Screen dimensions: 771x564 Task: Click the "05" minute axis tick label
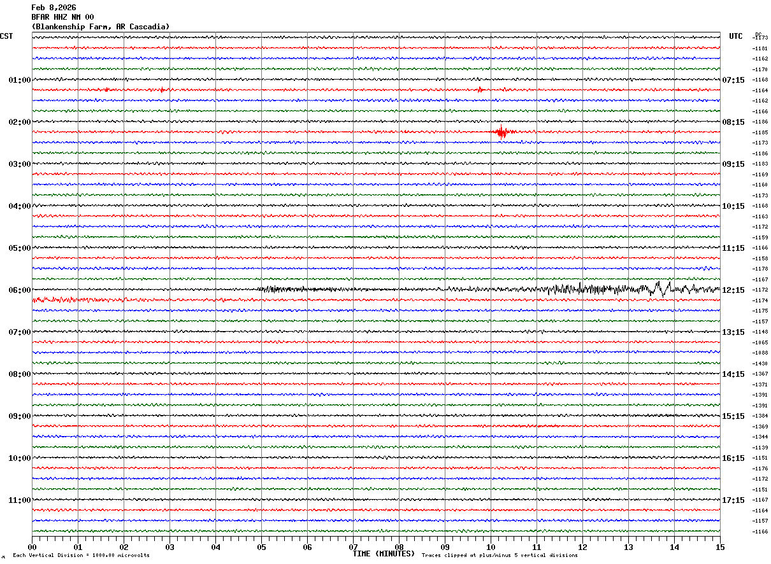pos(261,547)
